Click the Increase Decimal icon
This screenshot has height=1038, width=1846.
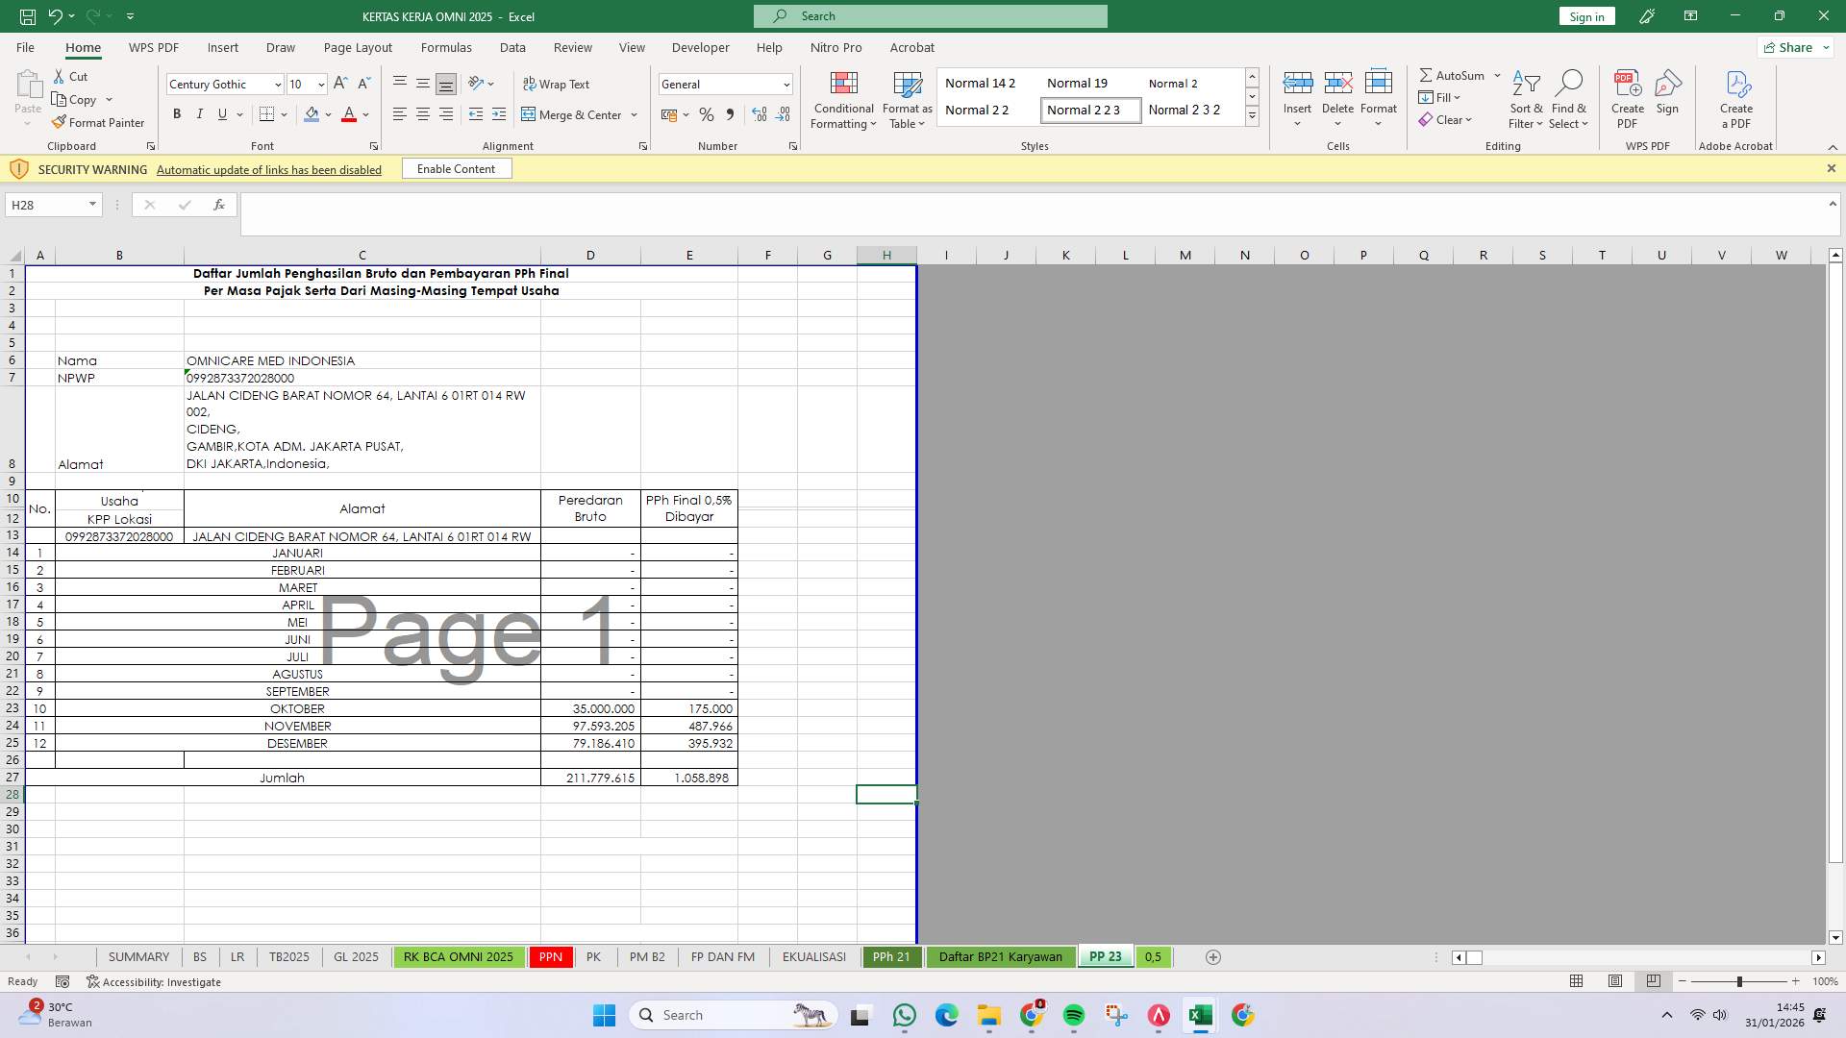[760, 114]
